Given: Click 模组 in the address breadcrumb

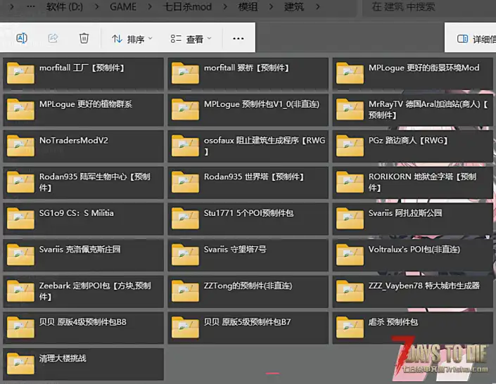Looking at the screenshot, I should [248, 6].
